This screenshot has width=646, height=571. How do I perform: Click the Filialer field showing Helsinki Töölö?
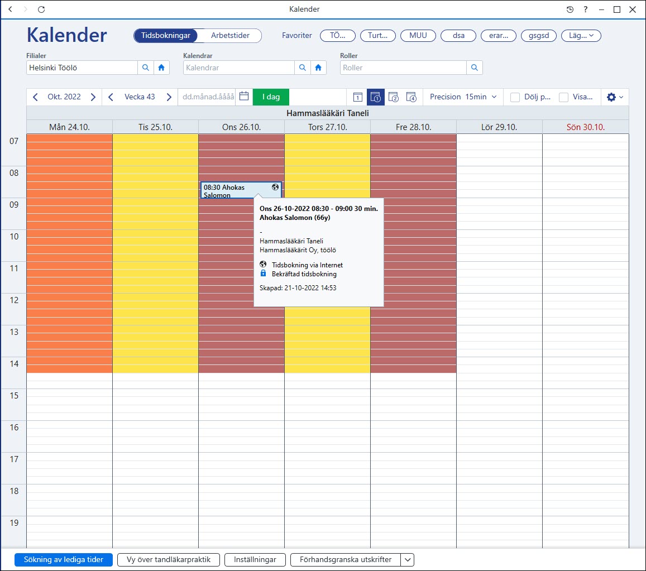tap(82, 68)
